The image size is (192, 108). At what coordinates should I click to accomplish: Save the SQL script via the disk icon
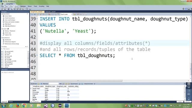[35, 14]
